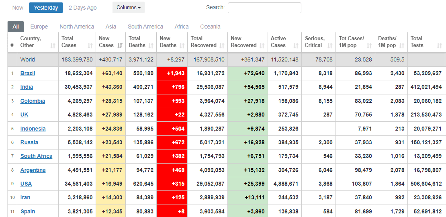
Task: Open the Brazil country link
Action: 28,73
